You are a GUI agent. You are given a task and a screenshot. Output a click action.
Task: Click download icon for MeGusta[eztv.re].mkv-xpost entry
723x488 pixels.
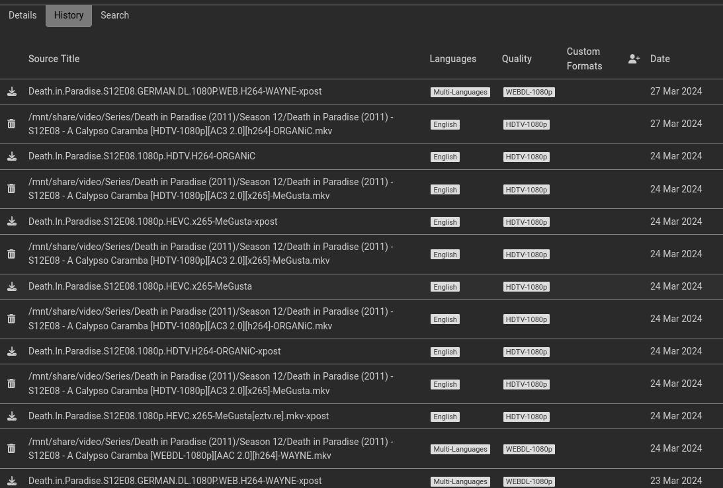[12, 416]
